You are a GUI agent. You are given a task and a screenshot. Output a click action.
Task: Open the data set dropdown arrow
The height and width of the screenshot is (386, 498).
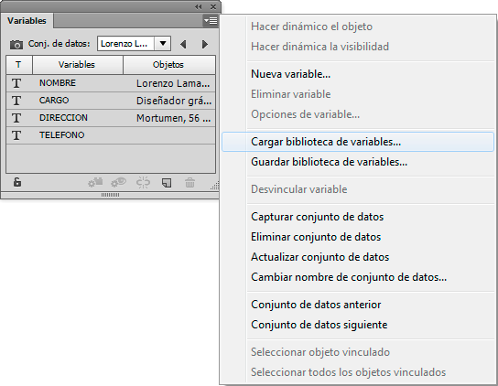click(x=163, y=44)
